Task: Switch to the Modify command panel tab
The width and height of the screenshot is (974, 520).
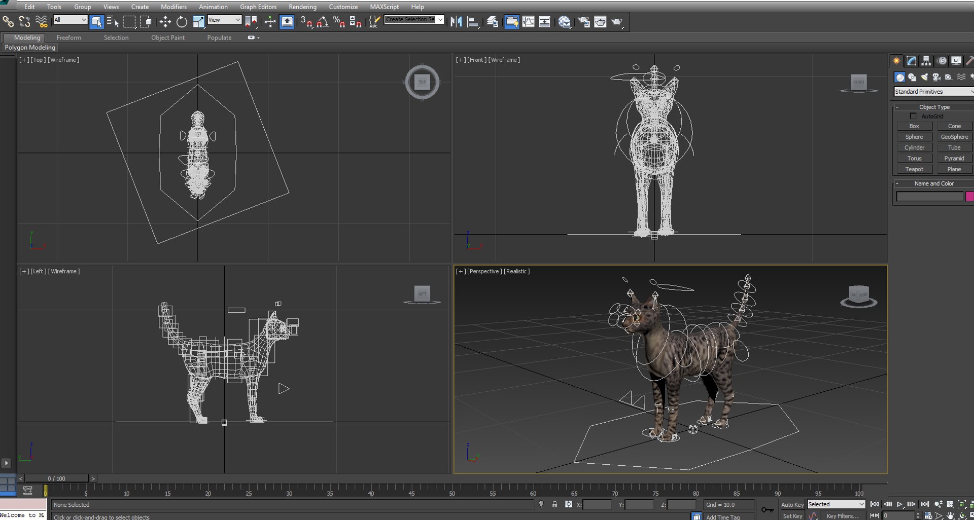Action: pyautogui.click(x=912, y=61)
